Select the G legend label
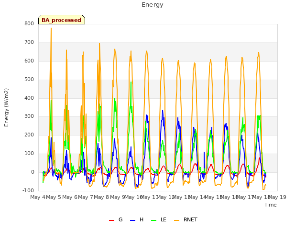The height and width of the screenshot is (229, 306). pos(120,219)
